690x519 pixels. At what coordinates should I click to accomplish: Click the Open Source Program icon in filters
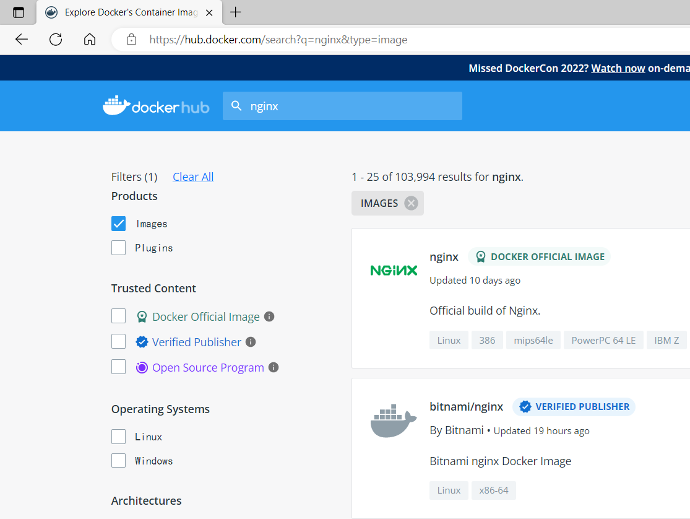[142, 367]
